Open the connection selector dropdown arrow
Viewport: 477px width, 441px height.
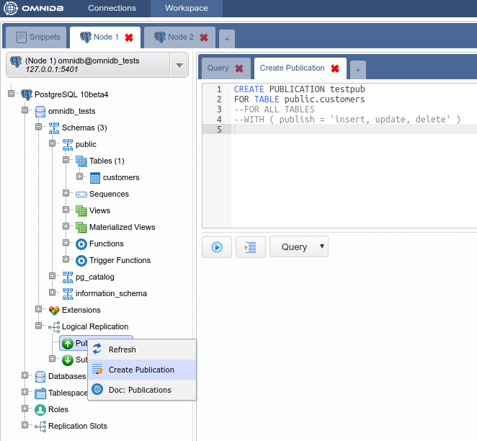[179, 66]
